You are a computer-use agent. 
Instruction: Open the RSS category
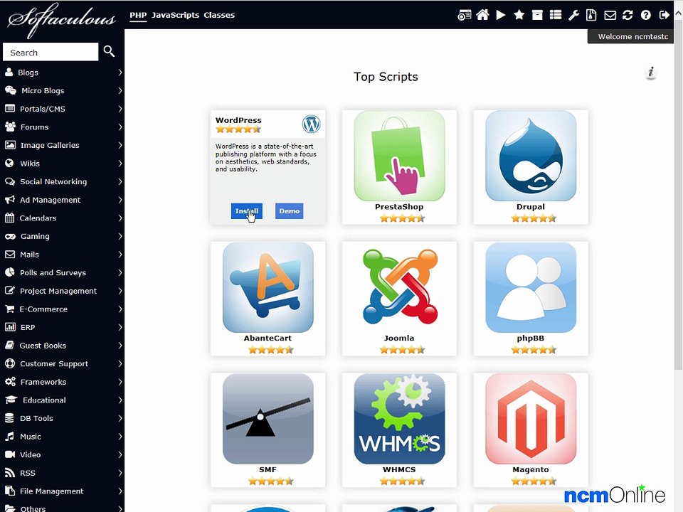point(62,473)
